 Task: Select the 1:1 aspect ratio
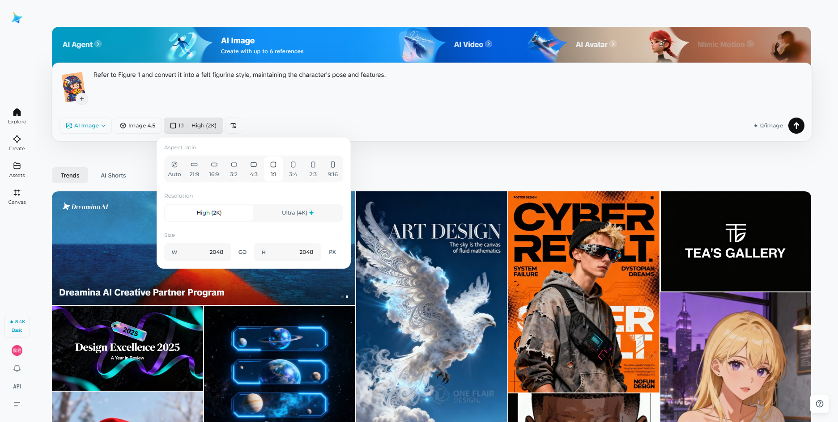point(273,169)
